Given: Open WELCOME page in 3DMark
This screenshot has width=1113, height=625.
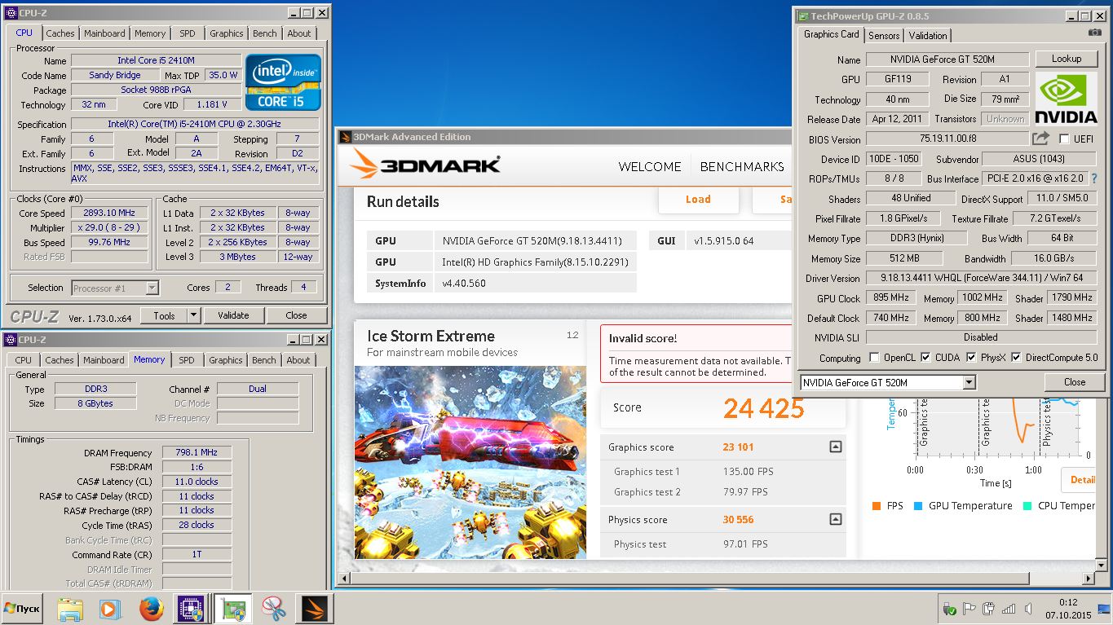Looking at the screenshot, I should 650,166.
